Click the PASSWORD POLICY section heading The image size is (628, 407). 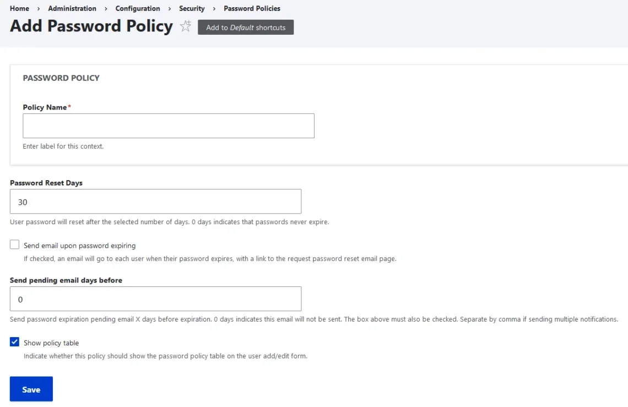(61, 78)
